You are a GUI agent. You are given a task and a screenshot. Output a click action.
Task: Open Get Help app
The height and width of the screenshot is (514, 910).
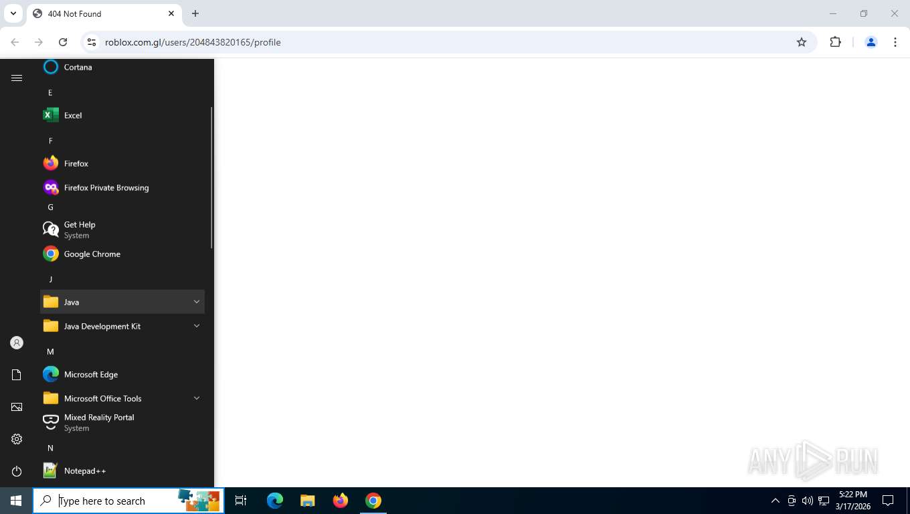point(122,230)
